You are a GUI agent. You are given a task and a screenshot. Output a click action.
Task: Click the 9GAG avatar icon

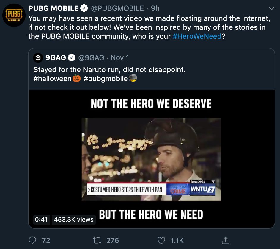(38, 57)
